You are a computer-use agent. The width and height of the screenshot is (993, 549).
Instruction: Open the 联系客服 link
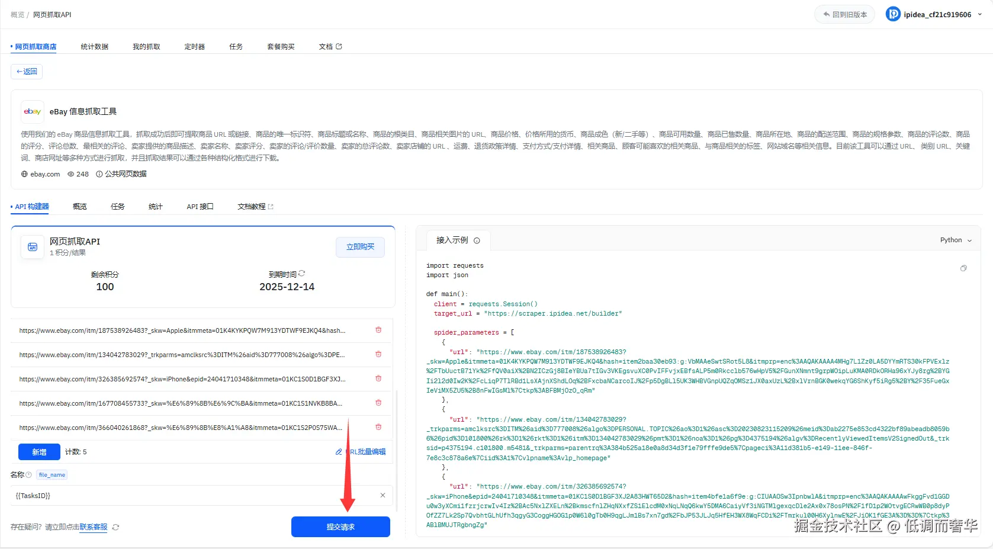click(94, 527)
